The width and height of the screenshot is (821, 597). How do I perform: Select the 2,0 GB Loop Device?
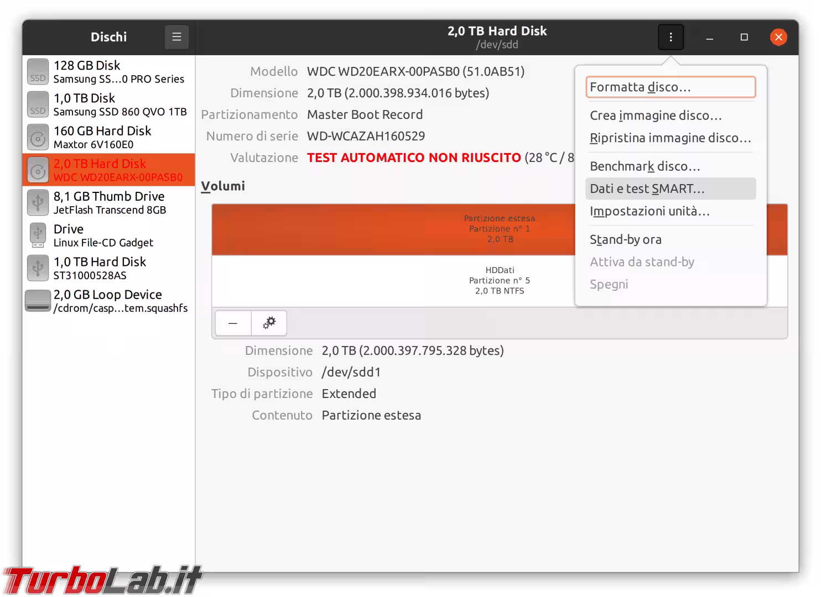pos(108,301)
